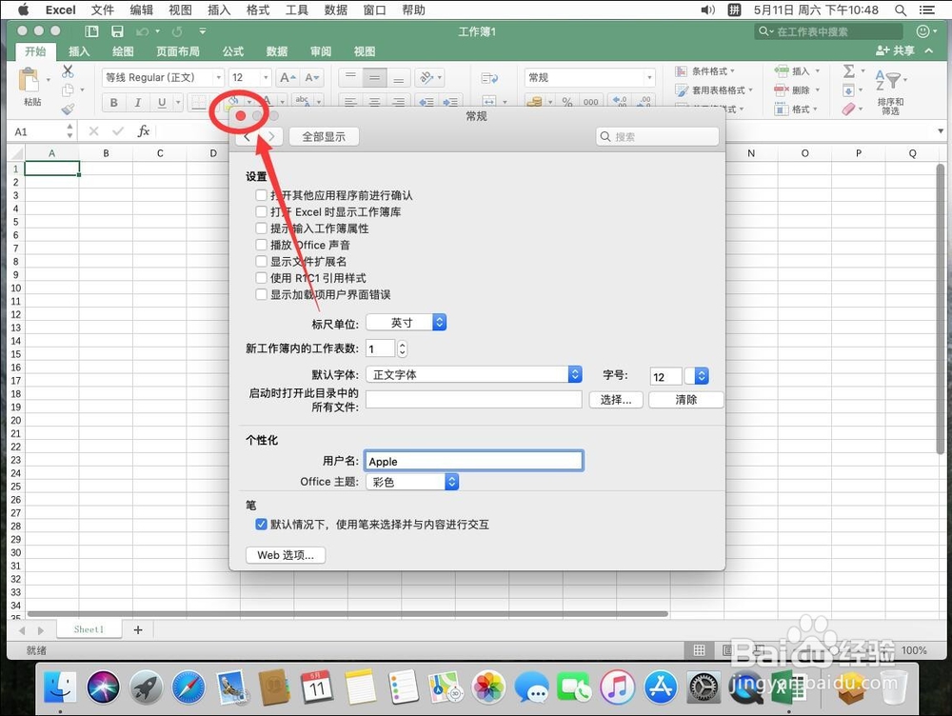This screenshot has height=716, width=952.
Task: Uncheck use pen to select and interact
Action: tap(261, 524)
